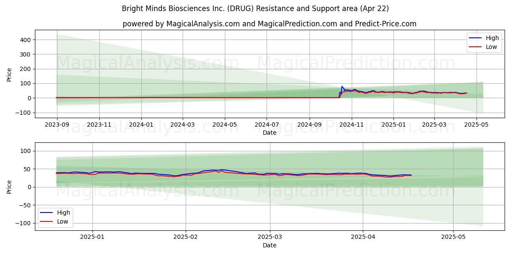Click 'Low' in the bottom chart legend
The height and width of the screenshot is (255, 511).
pos(63,221)
